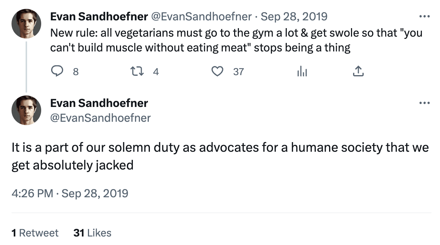Click the 37 like count on the first tweet
The image size is (440, 245).
pos(238,72)
